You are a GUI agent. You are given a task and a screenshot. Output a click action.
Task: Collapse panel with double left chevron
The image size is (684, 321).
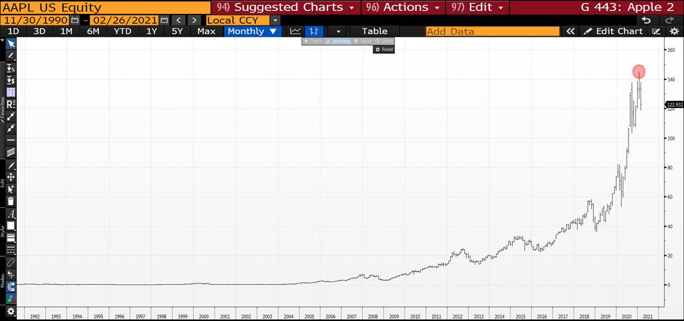coord(570,31)
